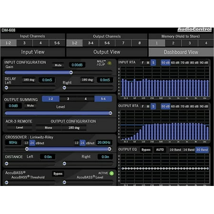Set Input RTA speed to F
Image resolution: width=214 pixels, height=214 pixels.
[x=143, y=63]
